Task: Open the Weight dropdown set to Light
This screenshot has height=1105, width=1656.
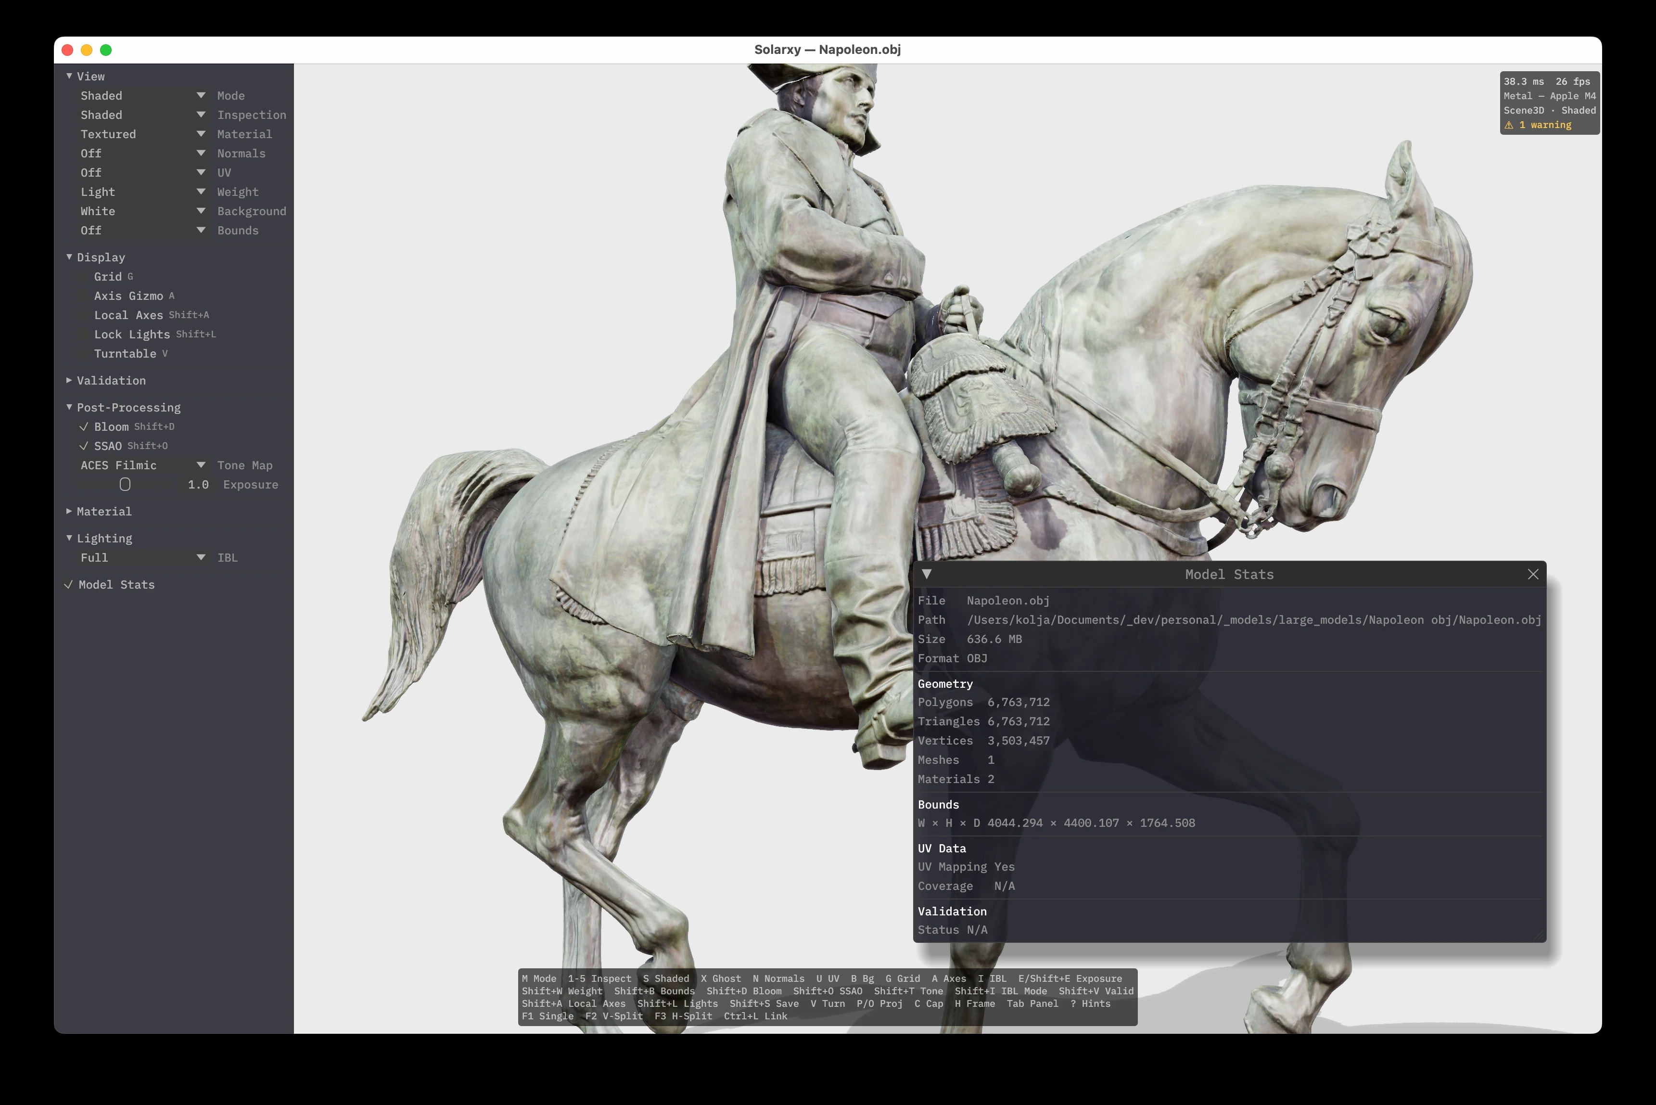Action: (143, 192)
